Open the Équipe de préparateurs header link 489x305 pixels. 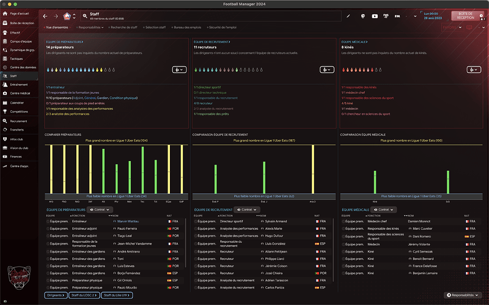click(x=65, y=41)
